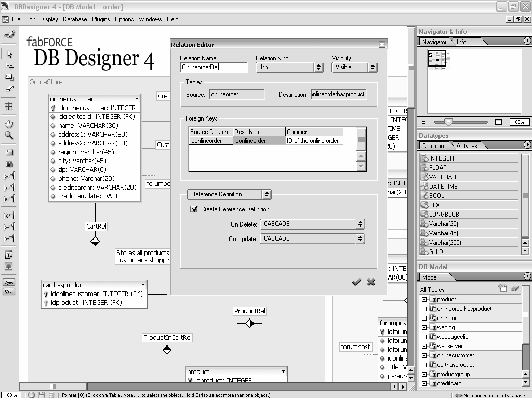The height and width of the screenshot is (399, 532).
Task: Select the Hand pan tool
Action: click(9, 124)
